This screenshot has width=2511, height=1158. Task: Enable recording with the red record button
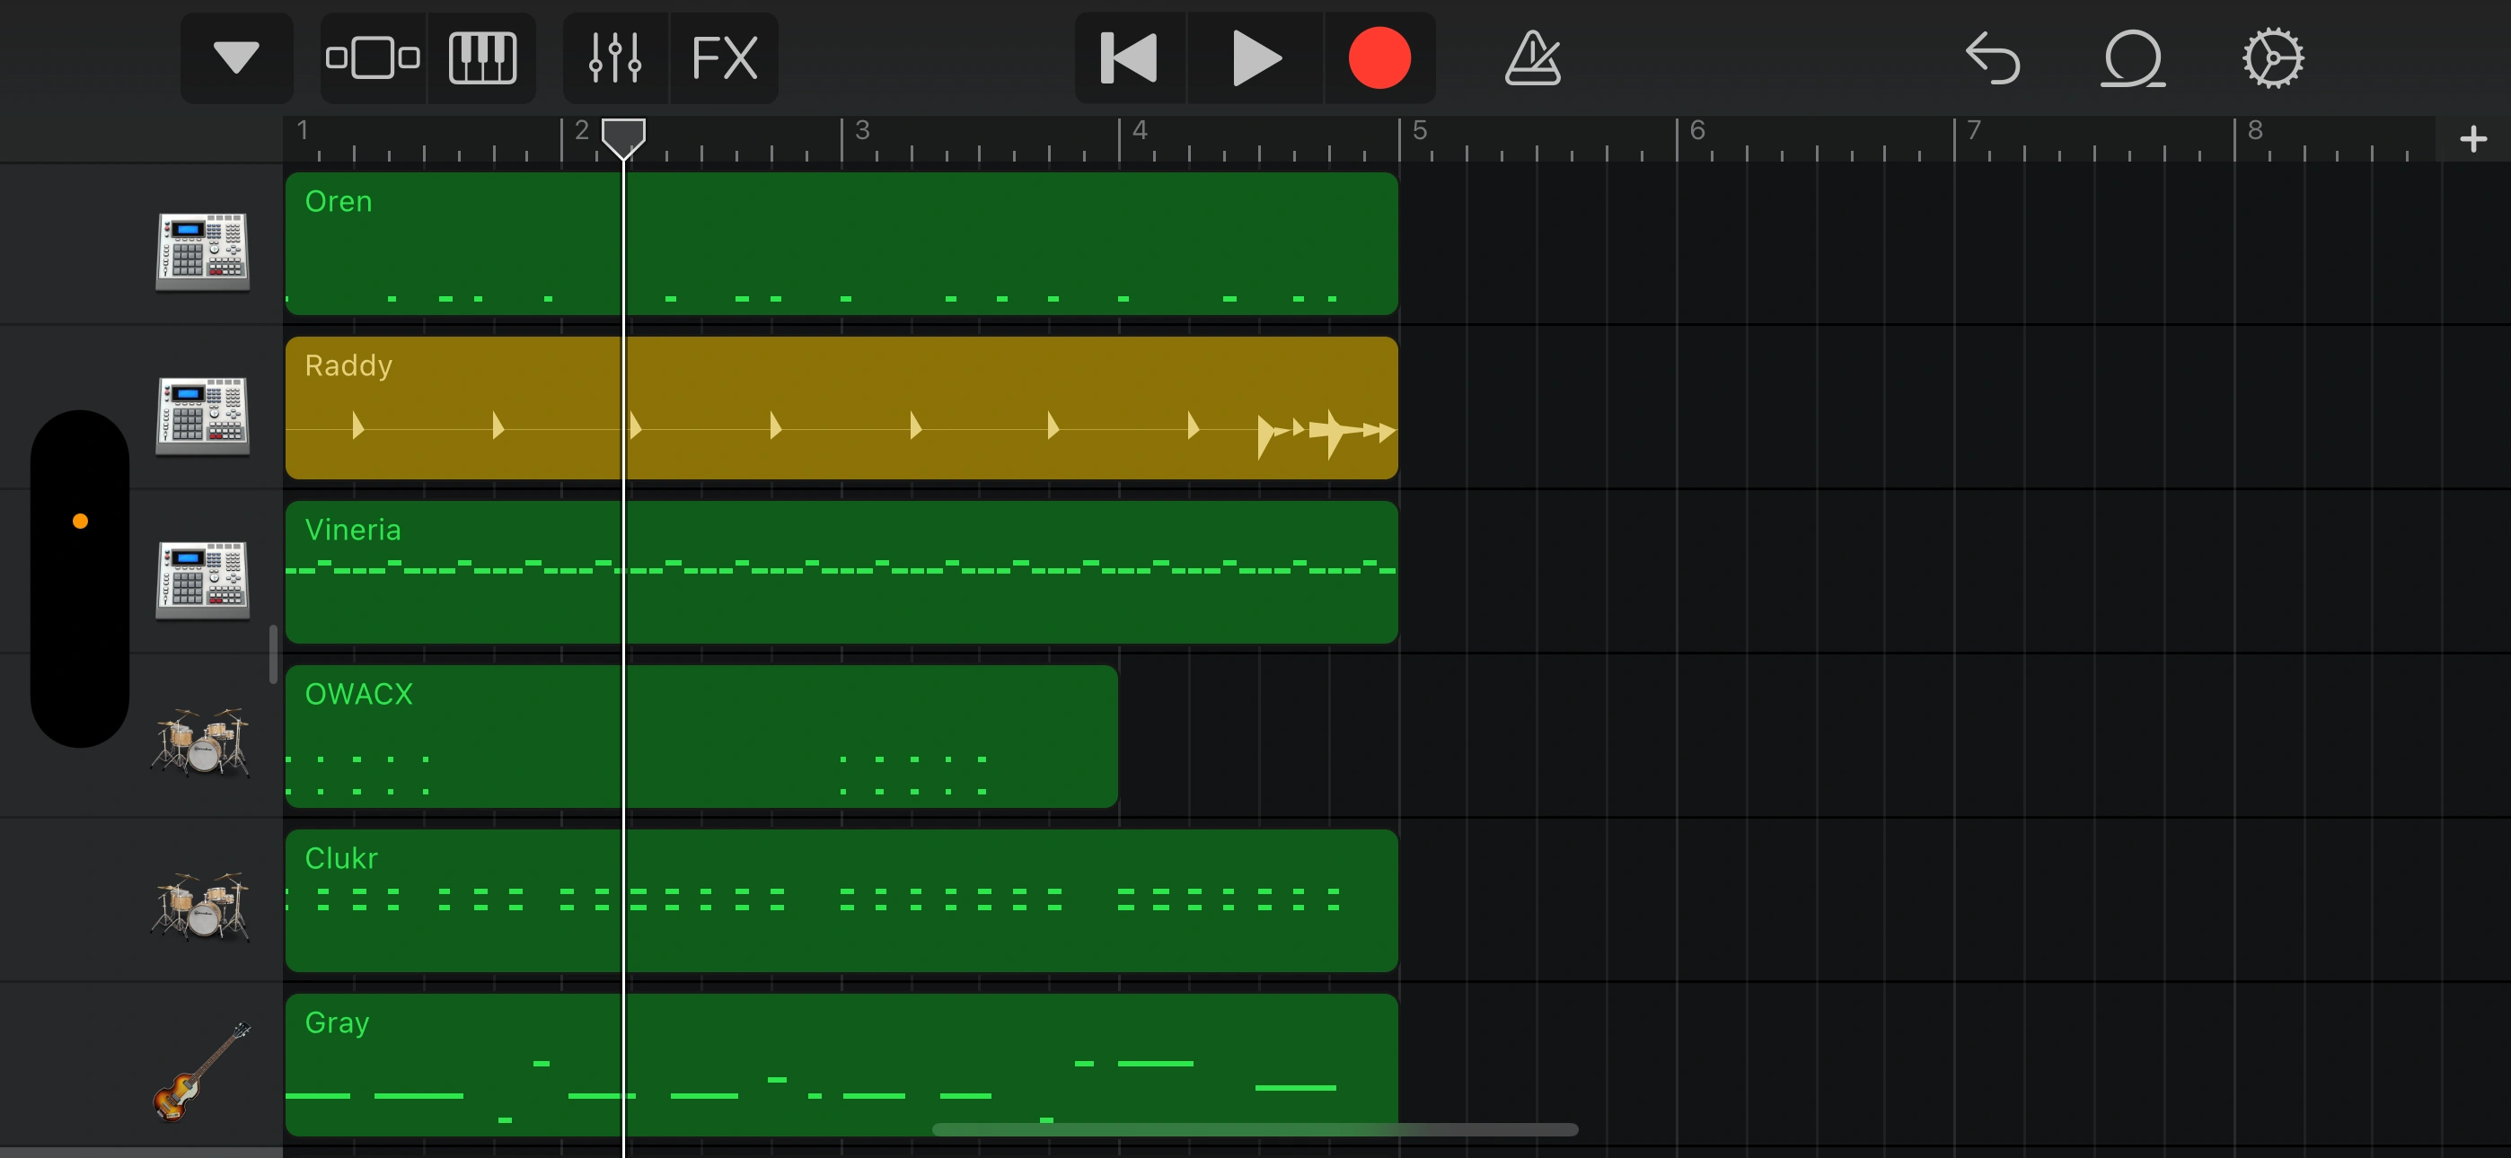(x=1379, y=58)
